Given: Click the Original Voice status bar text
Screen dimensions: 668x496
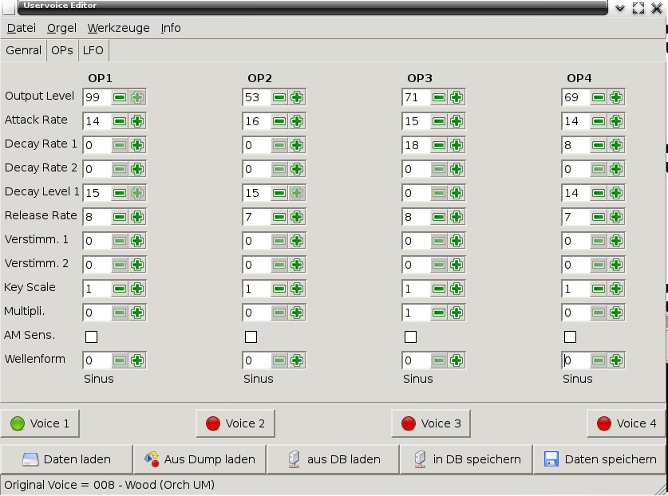Looking at the screenshot, I should pyautogui.click(x=109, y=485).
